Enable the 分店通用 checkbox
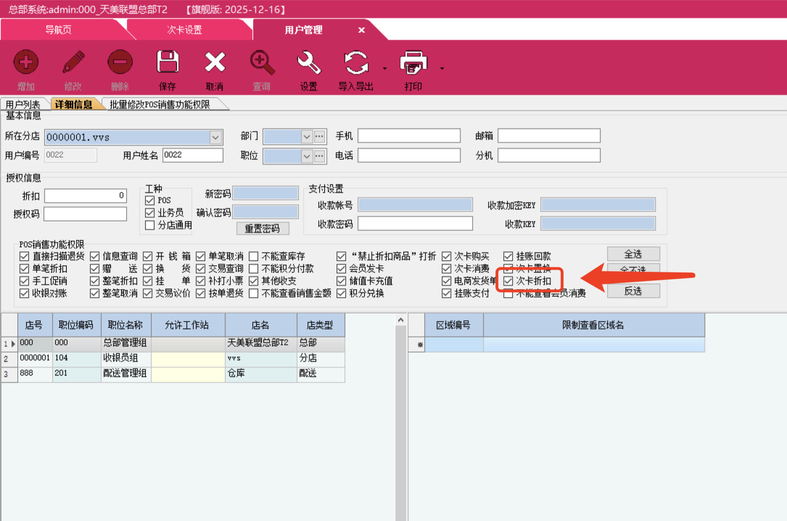Viewport: 787px width, 521px height. coord(150,225)
